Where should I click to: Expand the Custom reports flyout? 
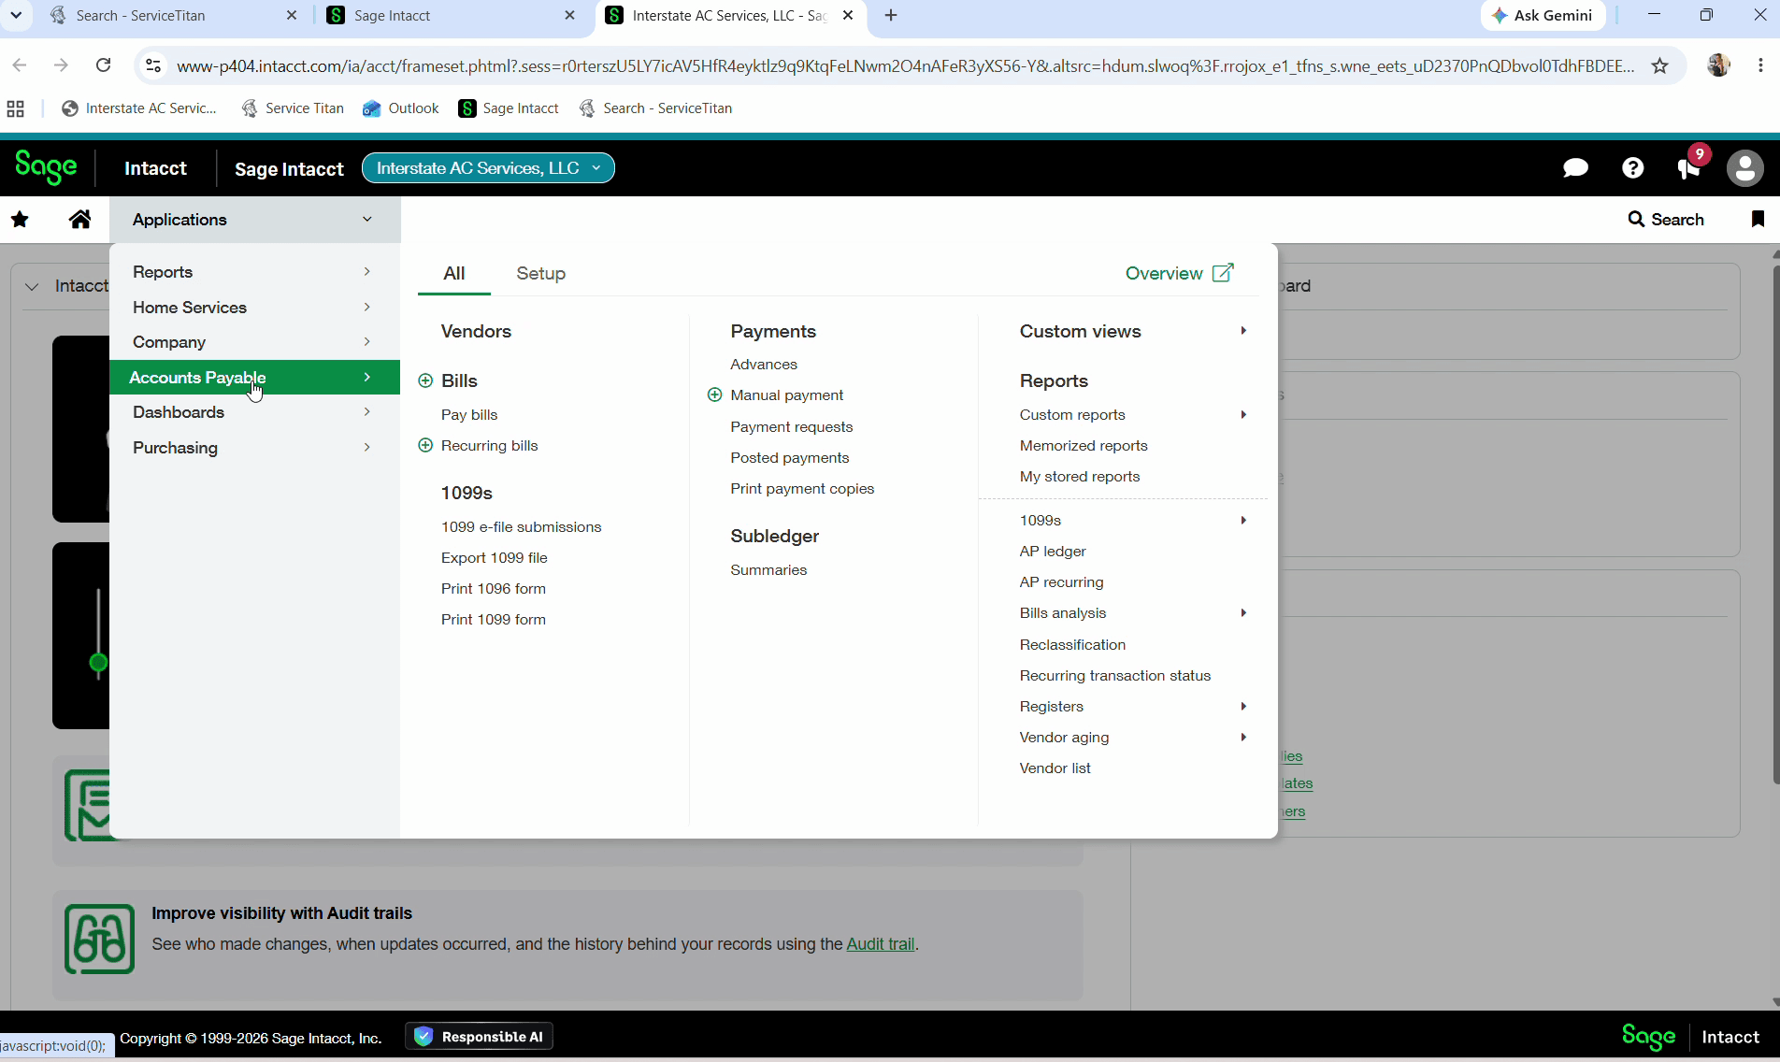[1243, 415]
